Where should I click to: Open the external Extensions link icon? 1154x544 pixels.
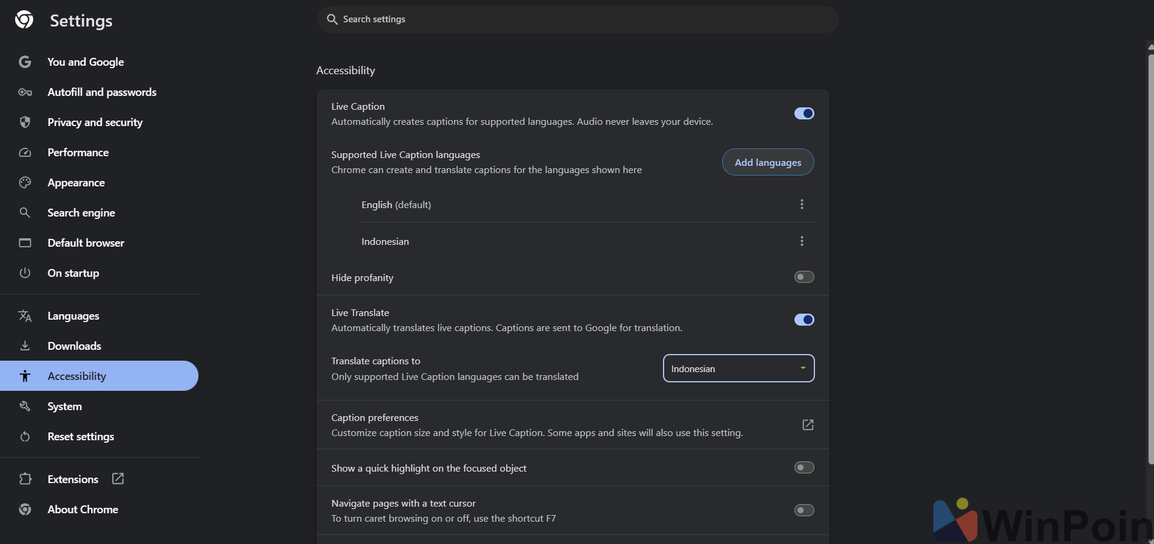pos(118,479)
